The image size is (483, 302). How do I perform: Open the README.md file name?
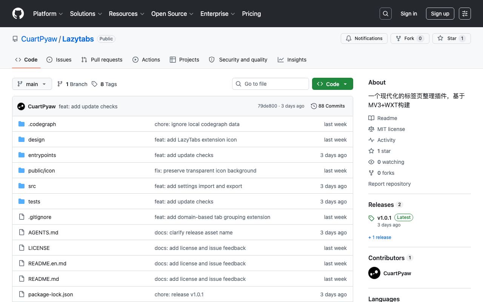43,279
